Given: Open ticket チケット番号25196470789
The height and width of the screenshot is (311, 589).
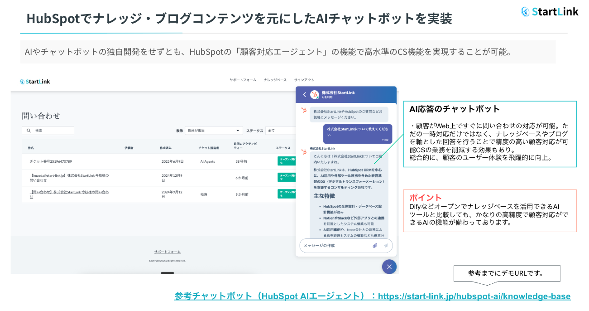Looking at the screenshot, I should click(51, 161).
